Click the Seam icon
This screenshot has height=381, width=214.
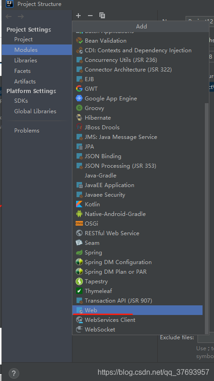pos(79,243)
